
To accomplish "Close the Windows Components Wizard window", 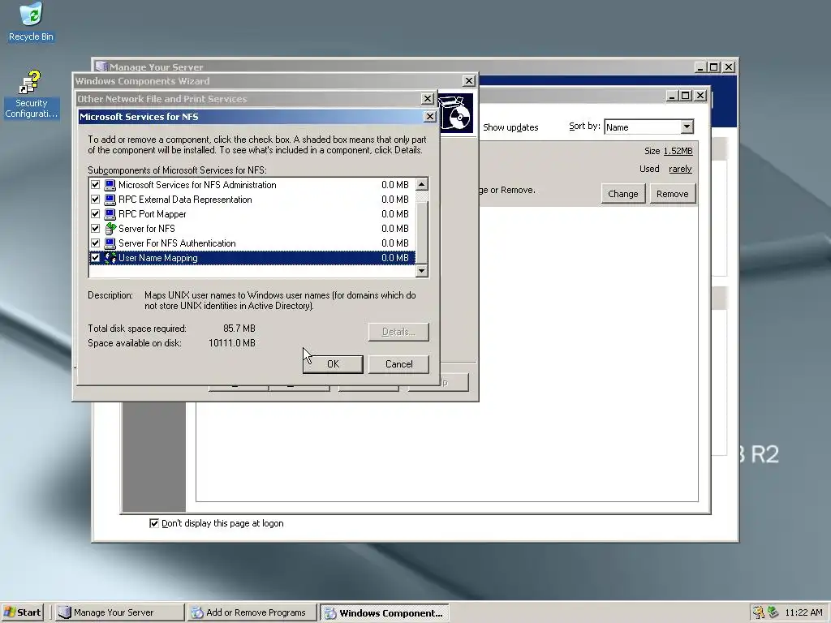I will click(x=468, y=80).
